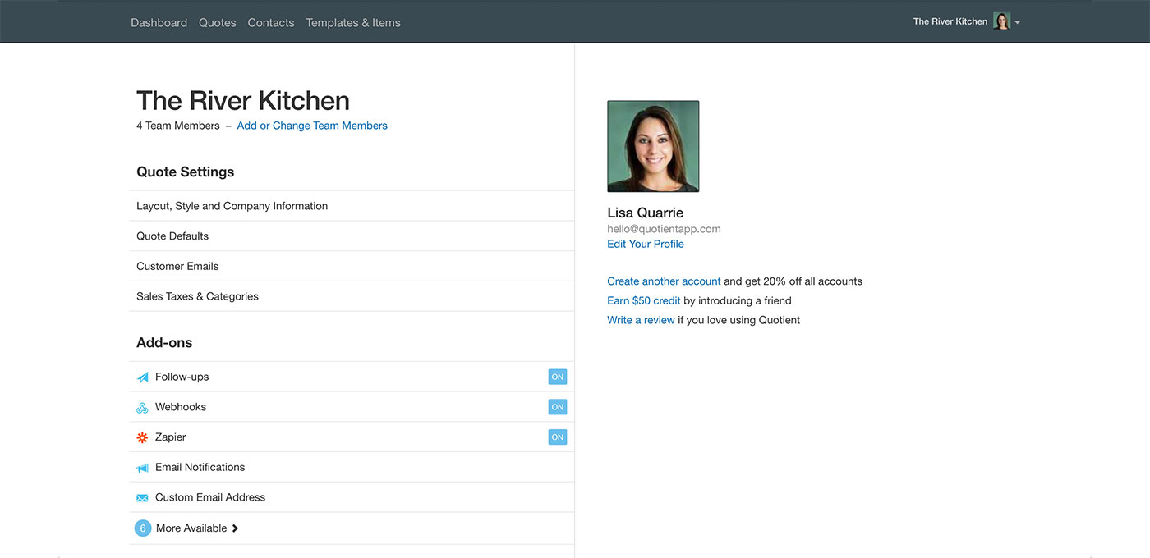Open Contacts in the top navigation
Viewport: 1150px width, 558px height.
271,23
